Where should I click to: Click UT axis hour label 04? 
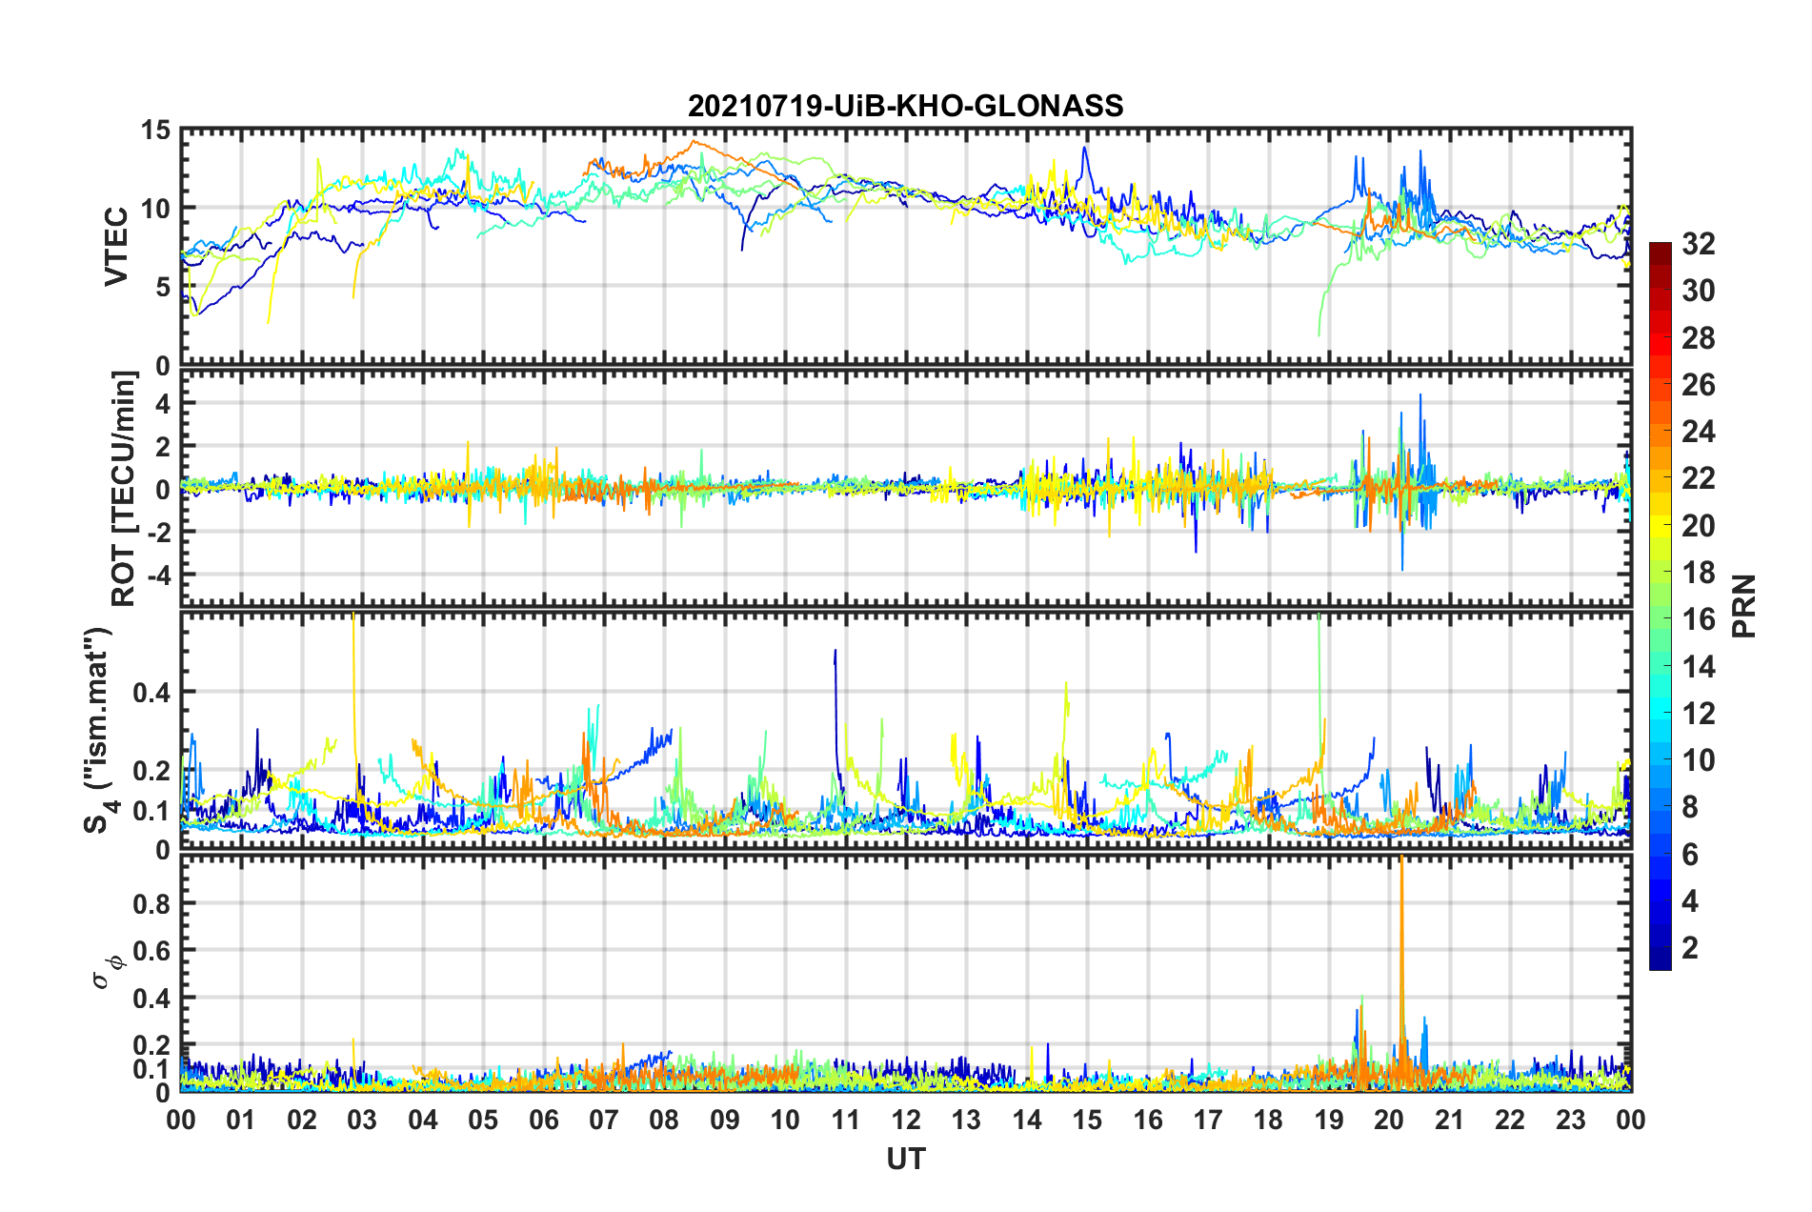point(423,1121)
